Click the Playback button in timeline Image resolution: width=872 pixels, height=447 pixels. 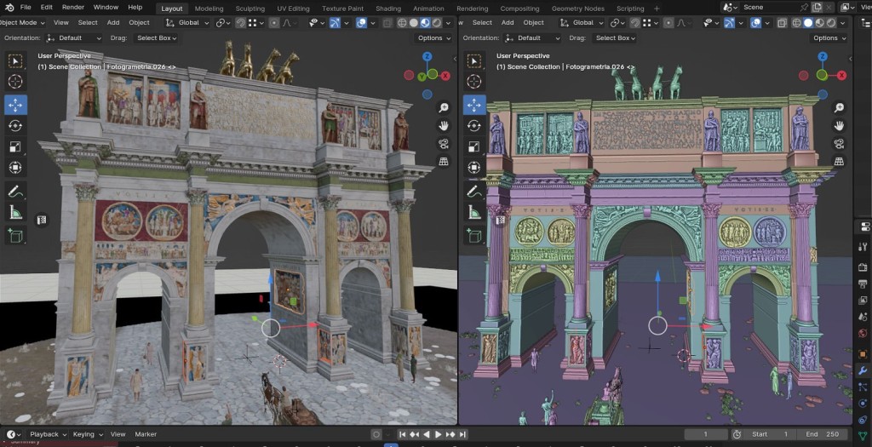tap(46, 434)
